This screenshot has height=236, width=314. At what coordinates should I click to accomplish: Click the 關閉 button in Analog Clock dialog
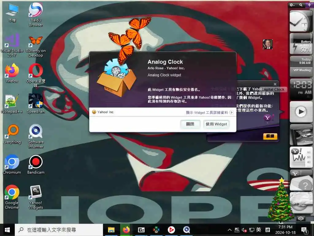(190, 124)
